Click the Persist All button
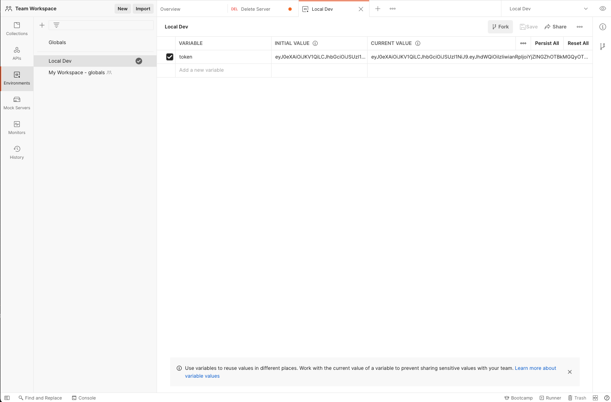Image resolution: width=611 pixels, height=402 pixels. click(547, 43)
